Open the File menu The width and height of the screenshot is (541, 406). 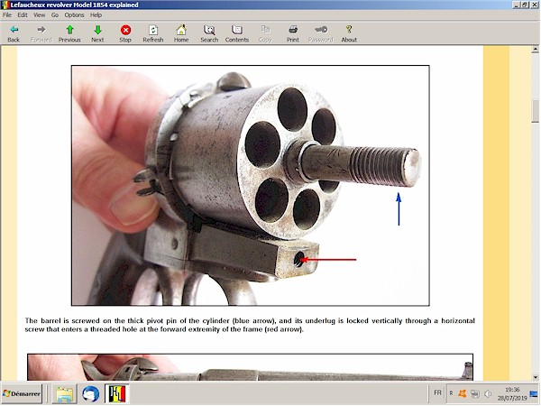pyautogui.click(x=7, y=14)
